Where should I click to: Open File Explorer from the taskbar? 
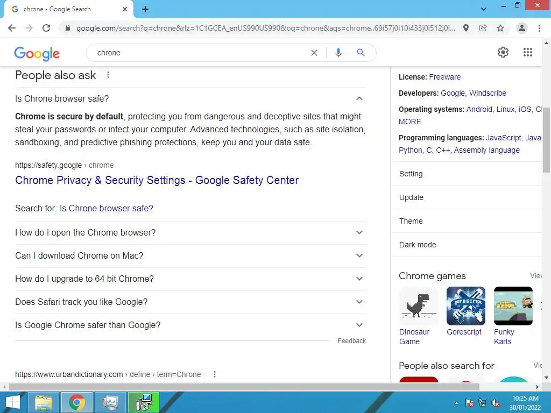click(43, 402)
